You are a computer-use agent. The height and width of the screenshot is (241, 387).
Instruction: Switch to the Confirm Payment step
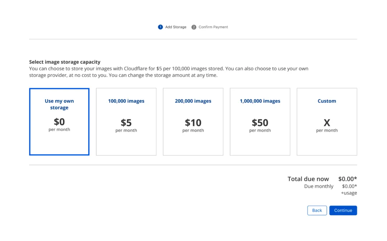(x=213, y=27)
